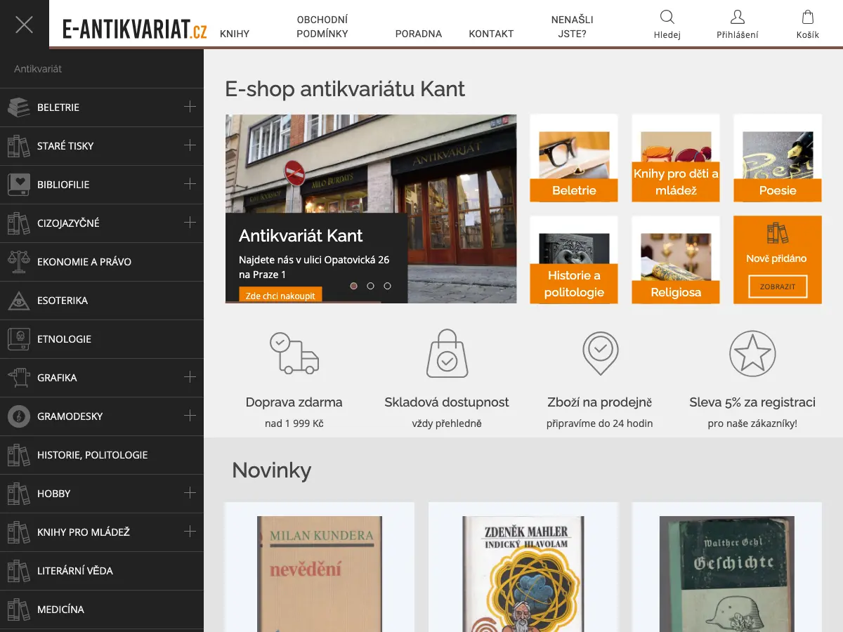Screen dimensions: 843x632
Task: Click the Sleva 5% star icon
Action: [752, 353]
